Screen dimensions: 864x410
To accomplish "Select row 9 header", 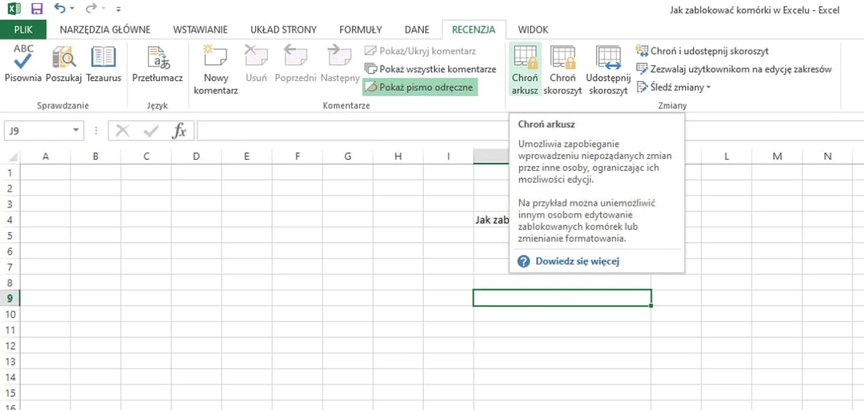I will [x=10, y=298].
